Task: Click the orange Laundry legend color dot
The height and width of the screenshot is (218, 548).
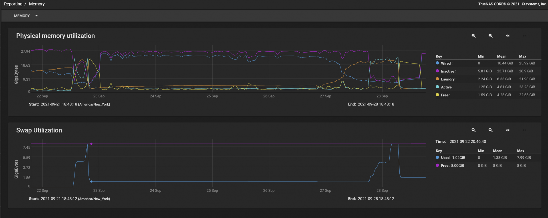Action: pos(437,79)
